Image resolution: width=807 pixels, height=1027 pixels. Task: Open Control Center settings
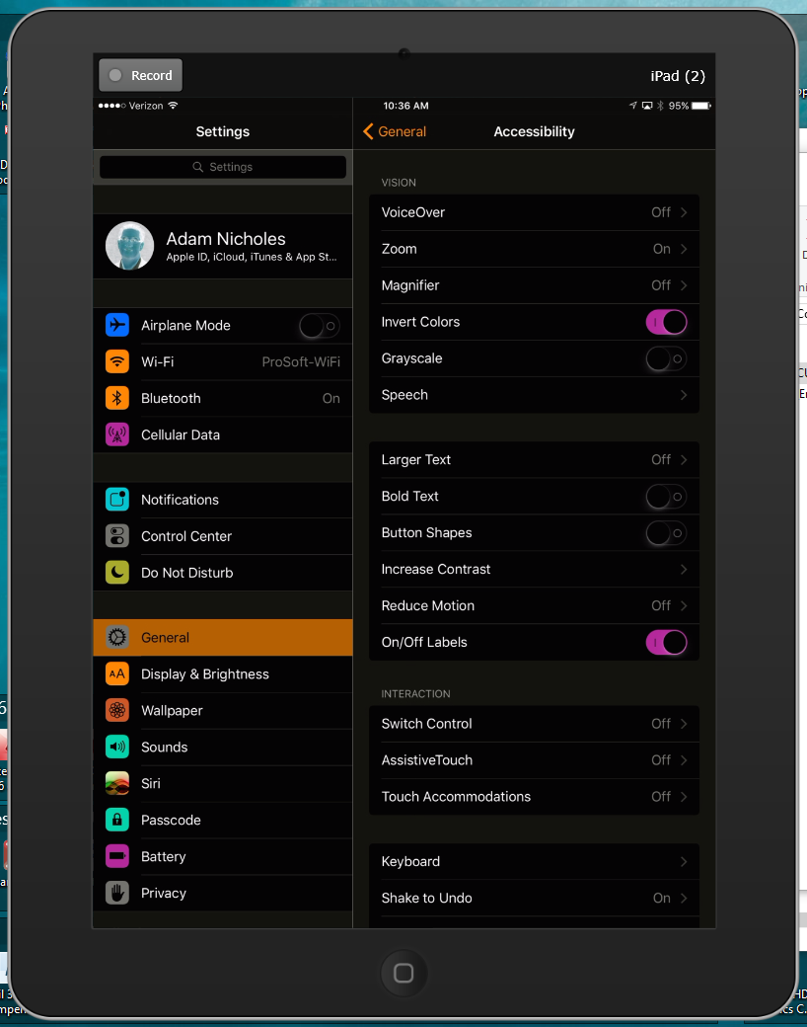(223, 536)
